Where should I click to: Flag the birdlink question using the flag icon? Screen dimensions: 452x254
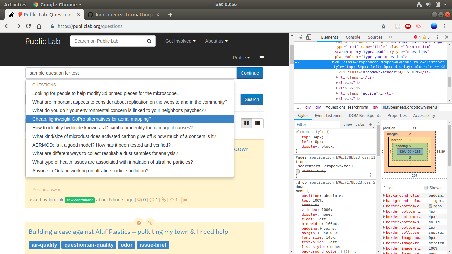[185, 200]
